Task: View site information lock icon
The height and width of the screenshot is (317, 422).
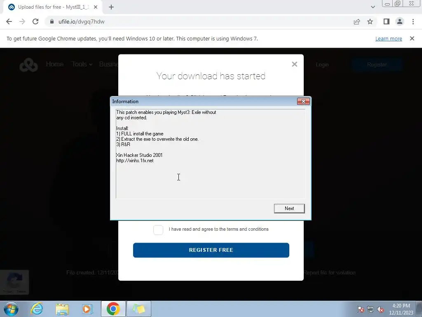Action: pyautogui.click(x=52, y=21)
